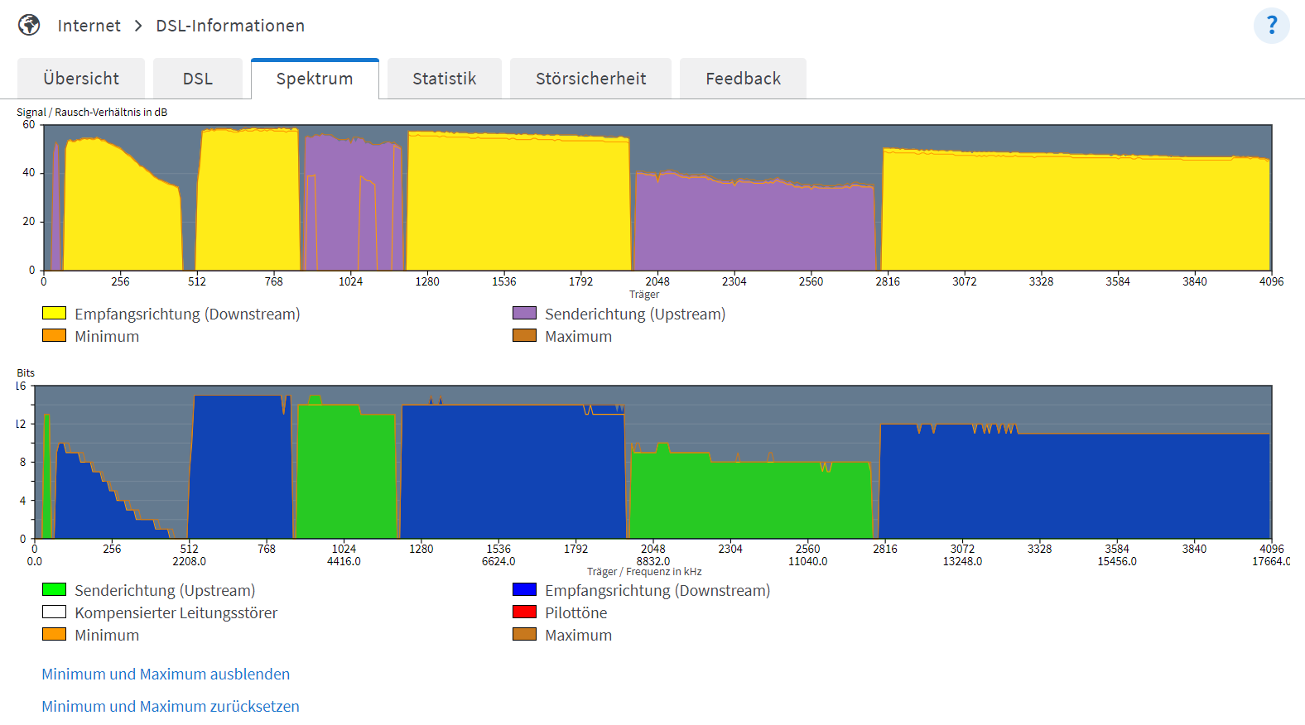
Task: Click the 'Signal / Rausch-Verhältnis in dB' label
Action: point(92,112)
